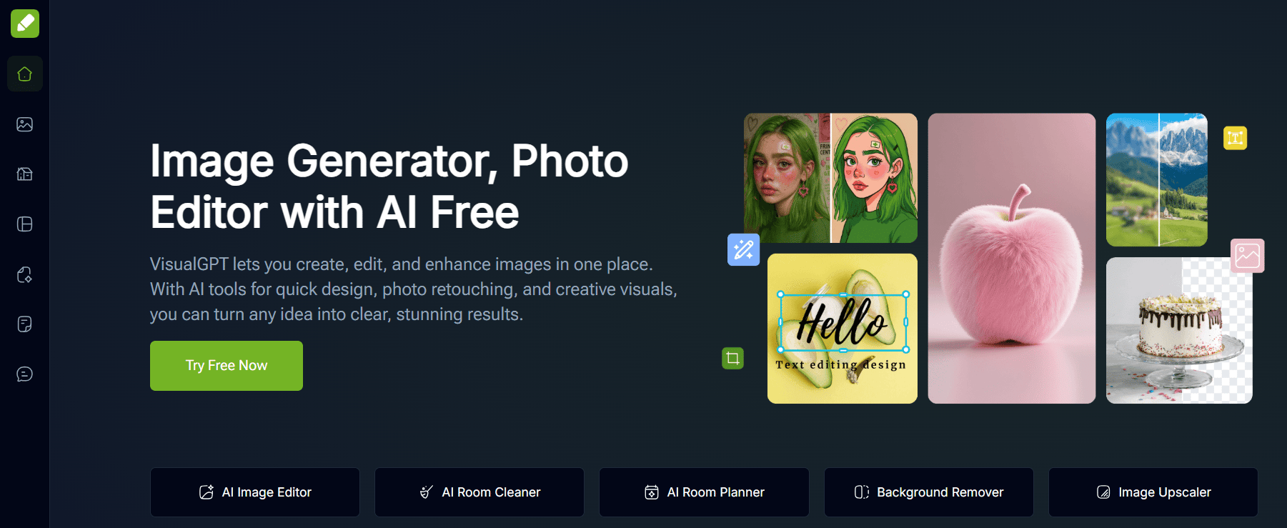Select the Image Upscaler tool
Screen dimensions: 1287x528
click(x=1153, y=492)
